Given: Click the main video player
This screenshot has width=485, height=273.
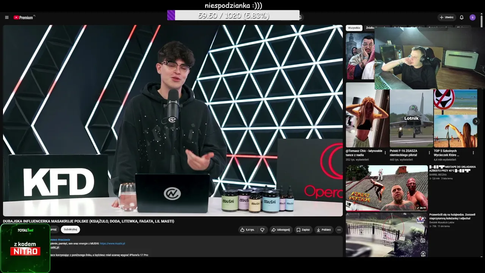Looking at the screenshot, I should pos(173,121).
